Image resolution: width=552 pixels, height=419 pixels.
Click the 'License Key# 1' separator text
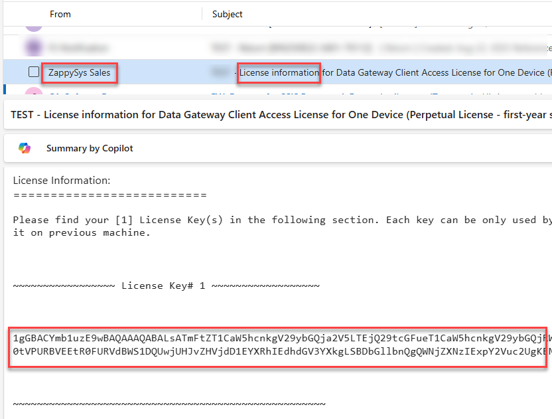pos(166,286)
